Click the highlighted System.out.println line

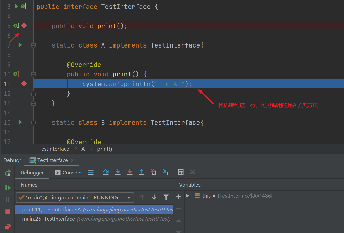(x=189, y=84)
